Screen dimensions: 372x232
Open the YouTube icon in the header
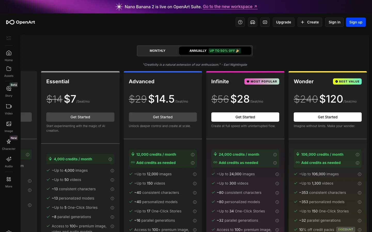(x=265, y=22)
